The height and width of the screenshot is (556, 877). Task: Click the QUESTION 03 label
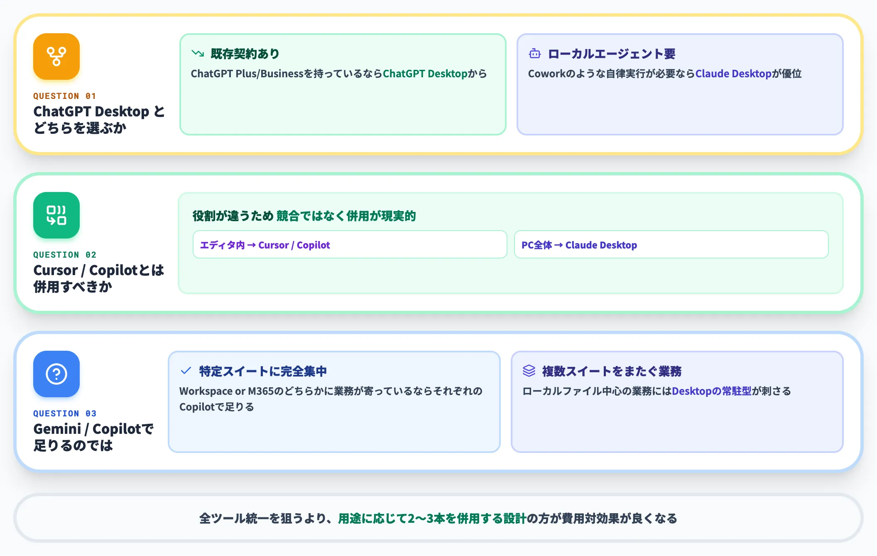point(65,413)
